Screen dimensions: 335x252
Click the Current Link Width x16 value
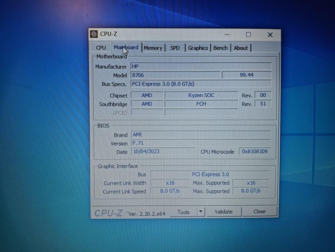coord(170,183)
